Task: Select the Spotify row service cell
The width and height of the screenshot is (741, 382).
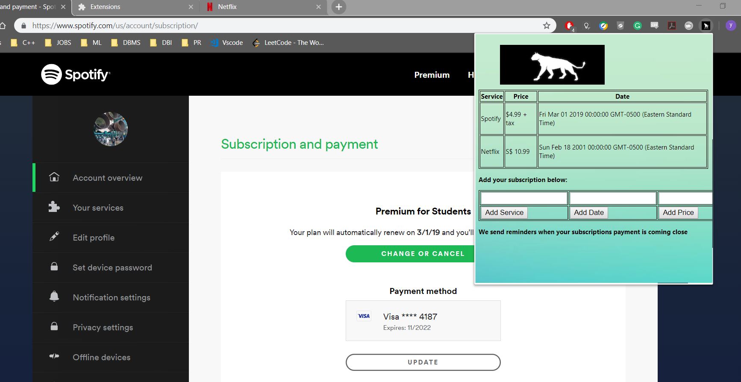Action: coord(492,118)
